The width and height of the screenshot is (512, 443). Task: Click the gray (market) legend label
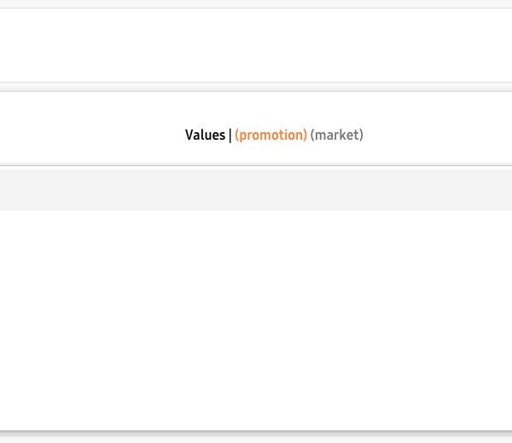pyautogui.click(x=336, y=135)
